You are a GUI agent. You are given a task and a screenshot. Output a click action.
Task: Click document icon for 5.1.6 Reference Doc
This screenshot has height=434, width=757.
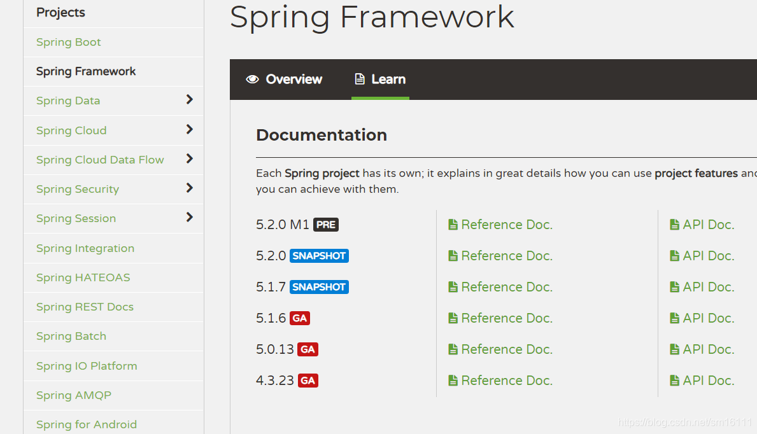[453, 318]
